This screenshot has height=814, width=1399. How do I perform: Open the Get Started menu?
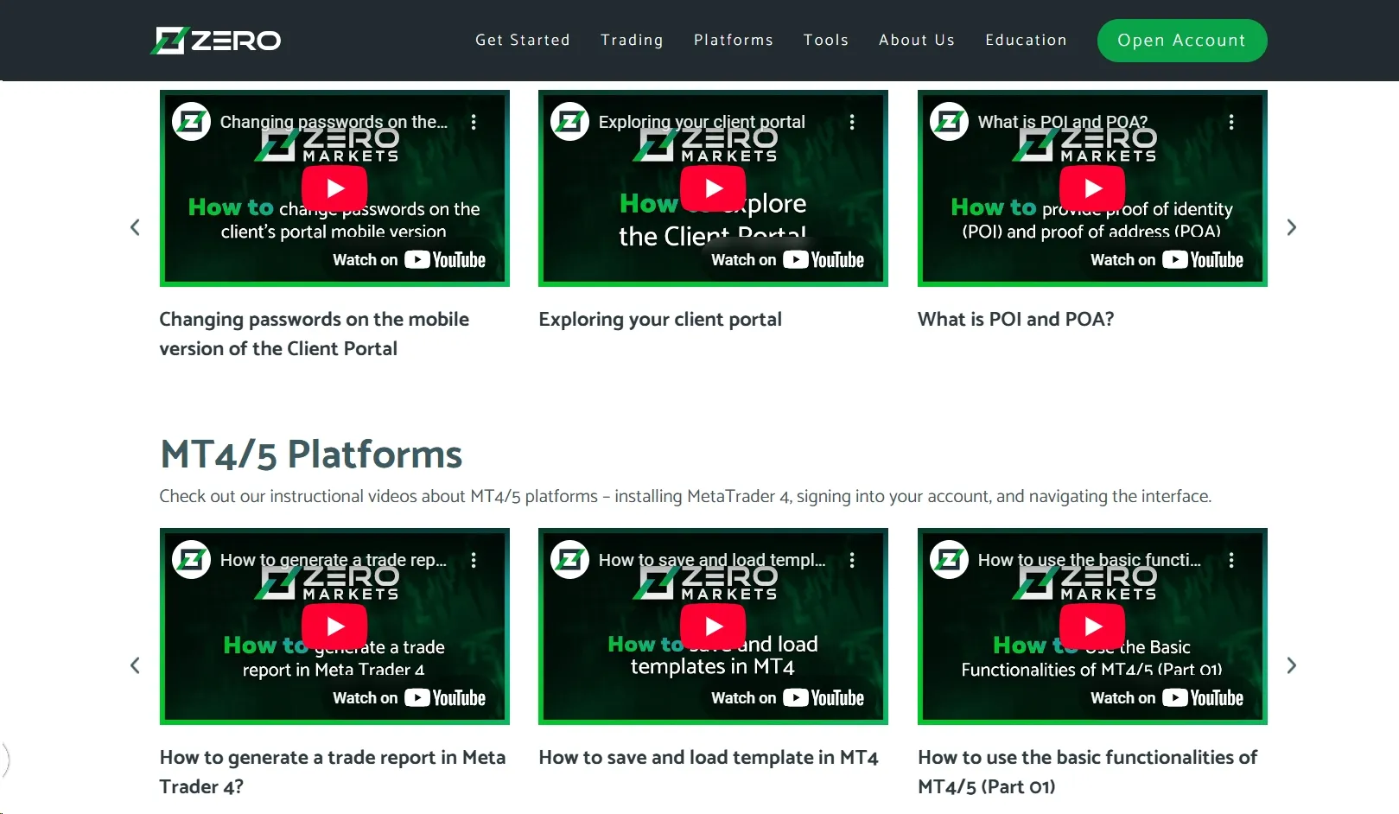[523, 40]
